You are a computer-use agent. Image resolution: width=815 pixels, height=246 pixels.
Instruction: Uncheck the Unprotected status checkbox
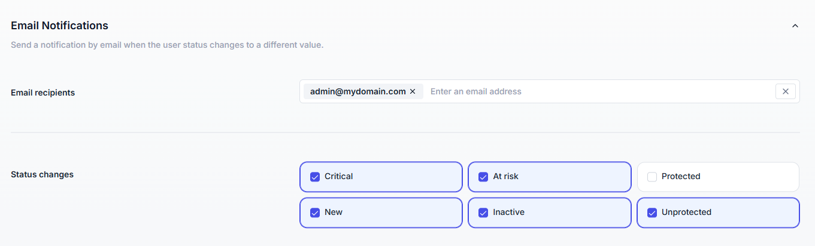(x=652, y=213)
